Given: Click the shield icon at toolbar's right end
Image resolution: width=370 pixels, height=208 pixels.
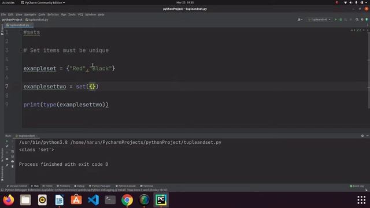Looking at the screenshot, I should tap(367, 20).
